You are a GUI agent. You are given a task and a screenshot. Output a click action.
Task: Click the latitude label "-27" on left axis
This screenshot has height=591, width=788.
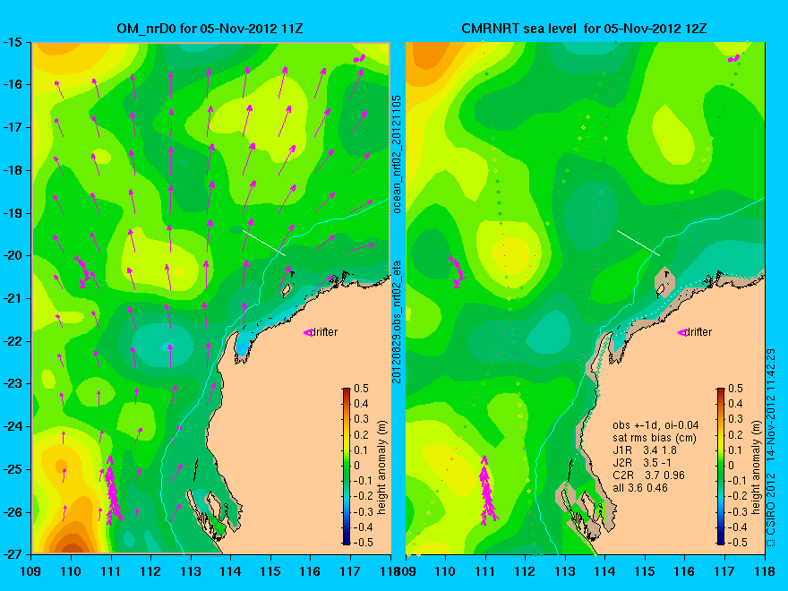[x=12, y=554]
